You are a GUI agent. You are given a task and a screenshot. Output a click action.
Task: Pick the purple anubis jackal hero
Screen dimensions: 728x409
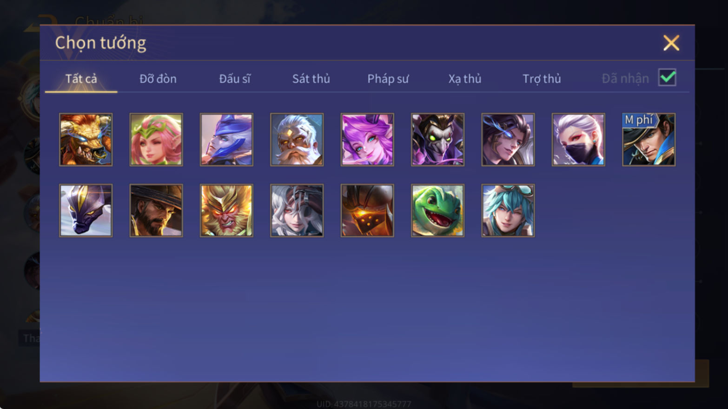pos(86,210)
